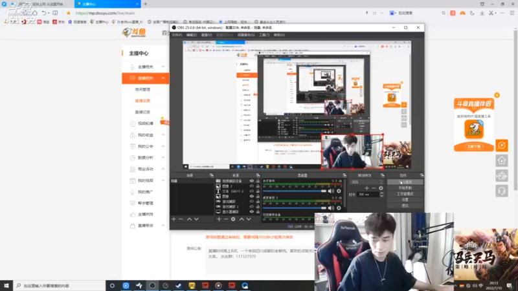Open gear settings for 桌面音频 2

(x=339, y=208)
